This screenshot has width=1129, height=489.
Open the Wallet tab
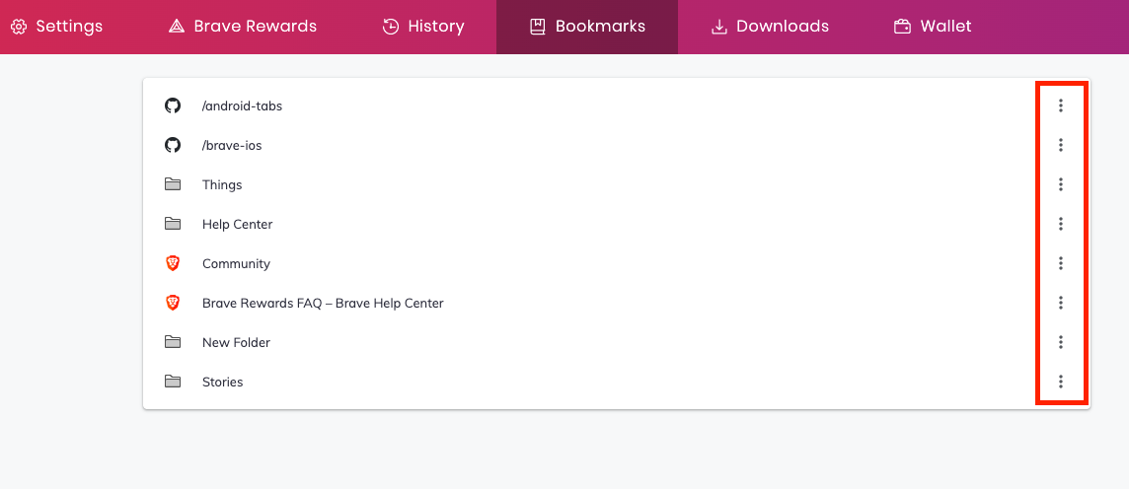[933, 27]
